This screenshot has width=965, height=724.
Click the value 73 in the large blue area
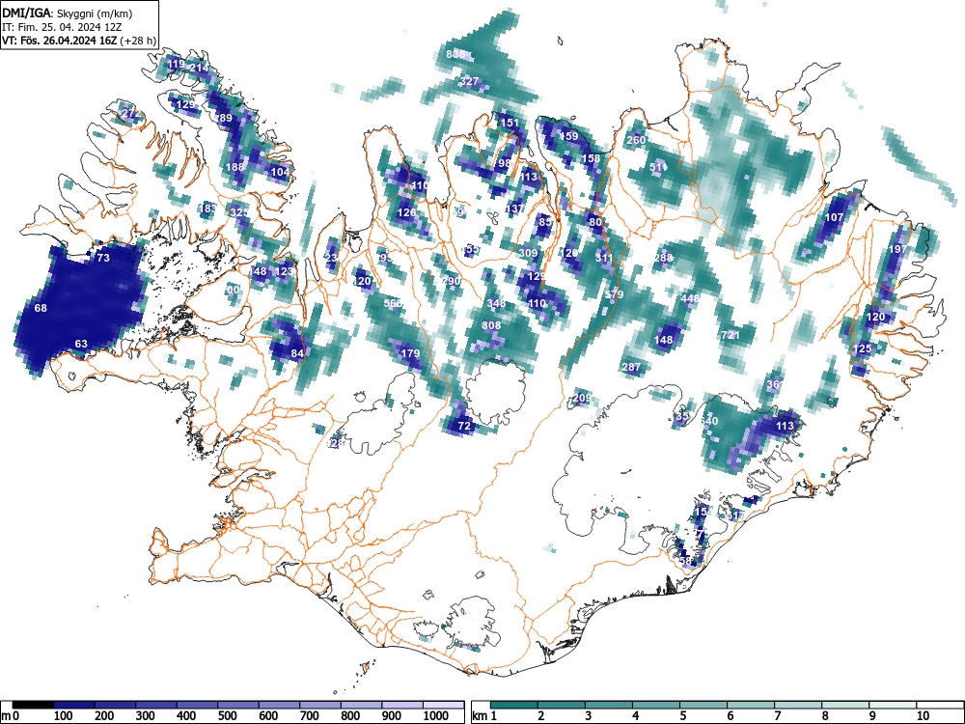pos(103,258)
